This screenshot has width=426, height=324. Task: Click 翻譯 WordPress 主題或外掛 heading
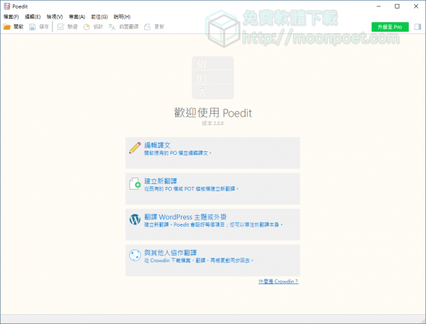pos(185,217)
